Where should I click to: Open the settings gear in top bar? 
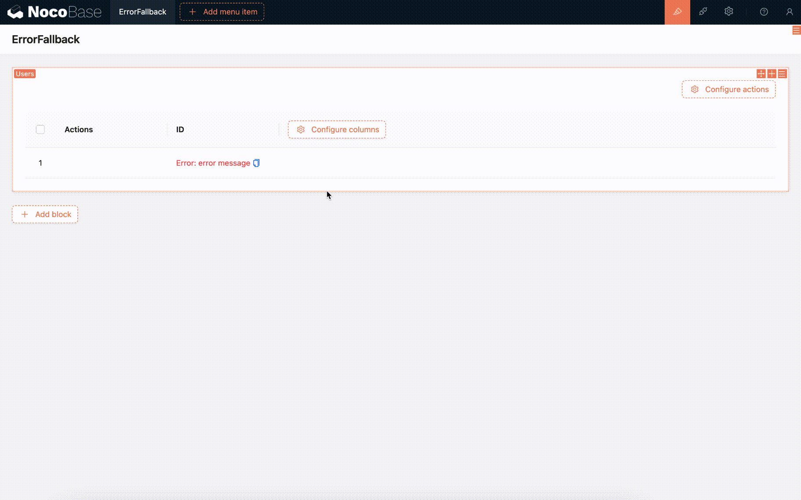pyautogui.click(x=729, y=12)
